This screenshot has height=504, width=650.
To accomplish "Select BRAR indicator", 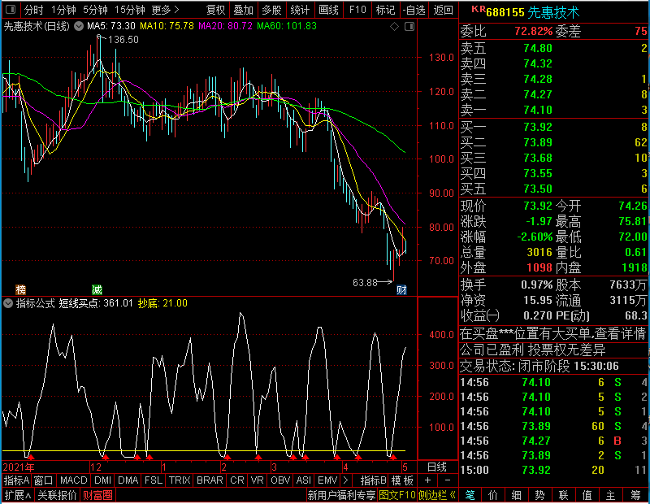I will coord(210,480).
